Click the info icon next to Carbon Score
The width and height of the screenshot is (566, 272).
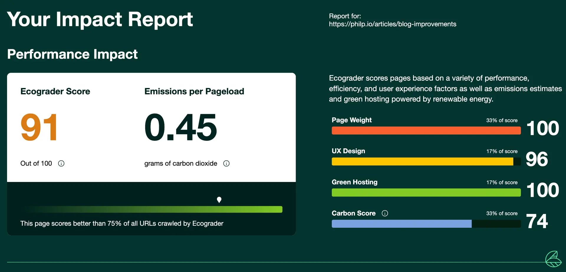coord(385,213)
